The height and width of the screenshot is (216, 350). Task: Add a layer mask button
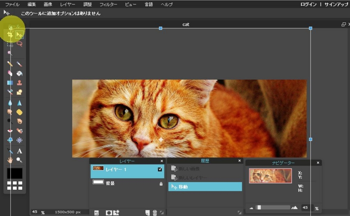[x=108, y=213]
